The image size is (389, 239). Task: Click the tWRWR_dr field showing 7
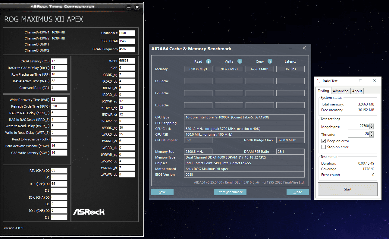[127, 168]
